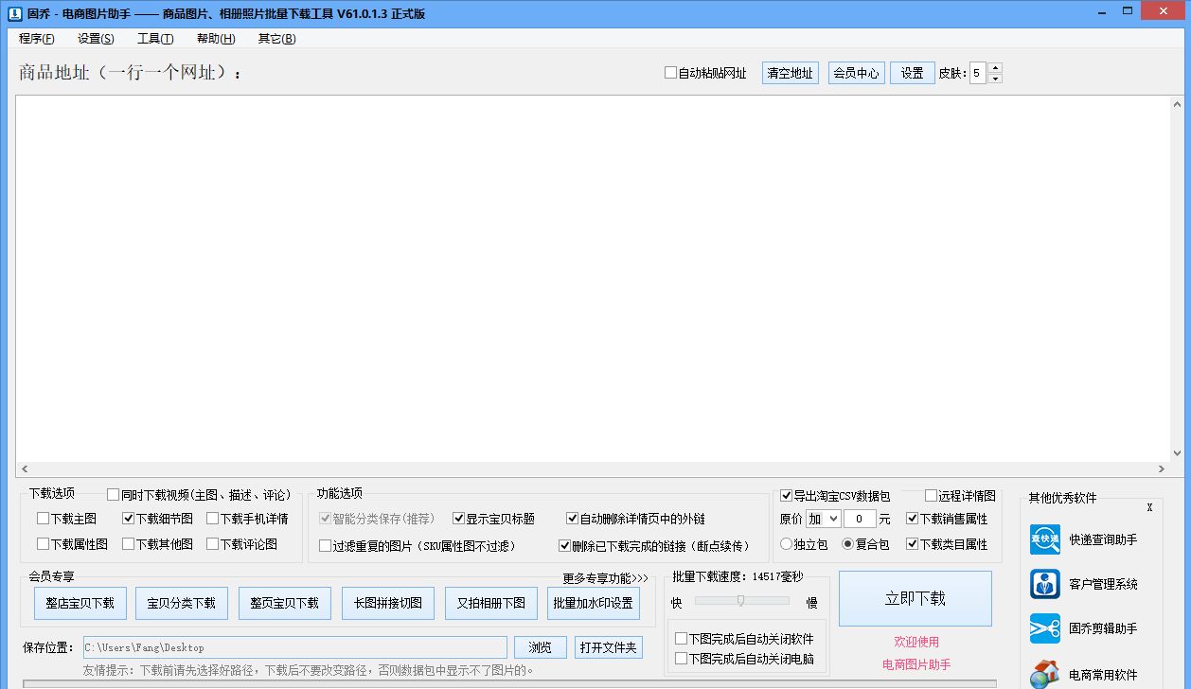The height and width of the screenshot is (689, 1191).
Task: Open the 帮助 menu
Action: pyautogui.click(x=215, y=38)
